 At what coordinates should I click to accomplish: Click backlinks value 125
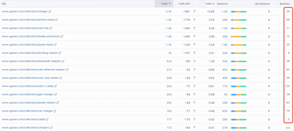tap(287, 86)
